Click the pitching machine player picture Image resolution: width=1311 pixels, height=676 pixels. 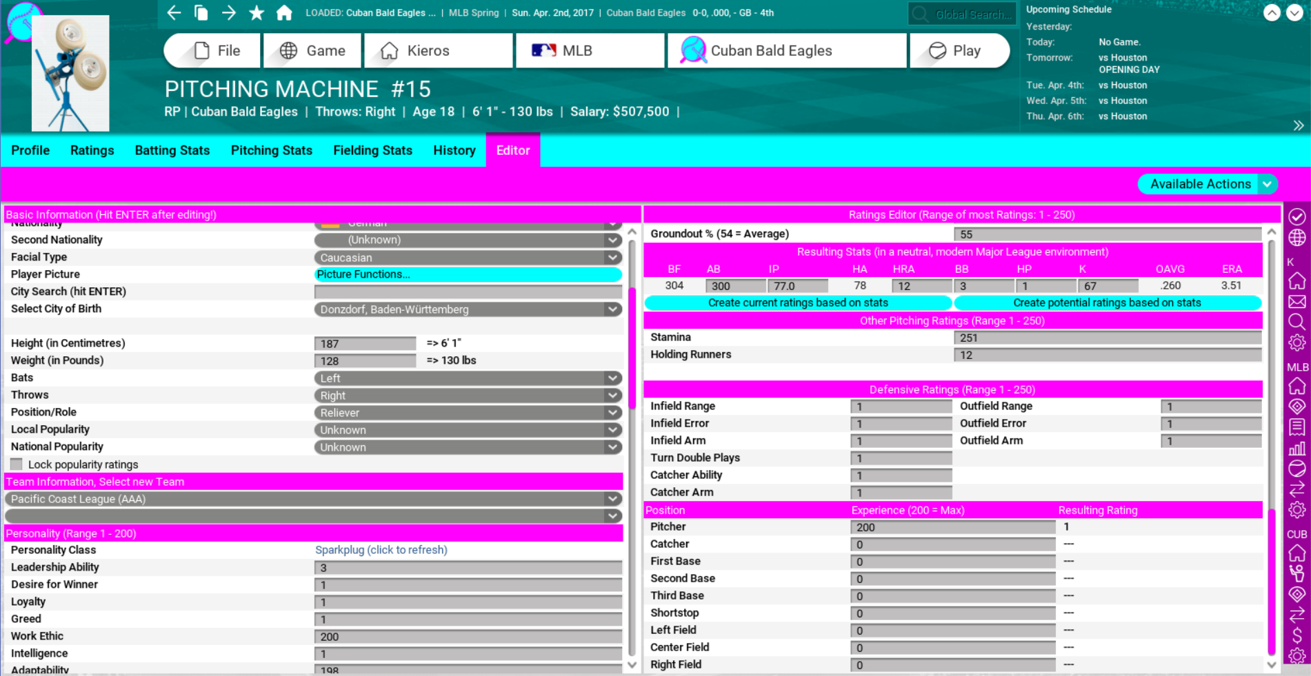click(x=70, y=73)
